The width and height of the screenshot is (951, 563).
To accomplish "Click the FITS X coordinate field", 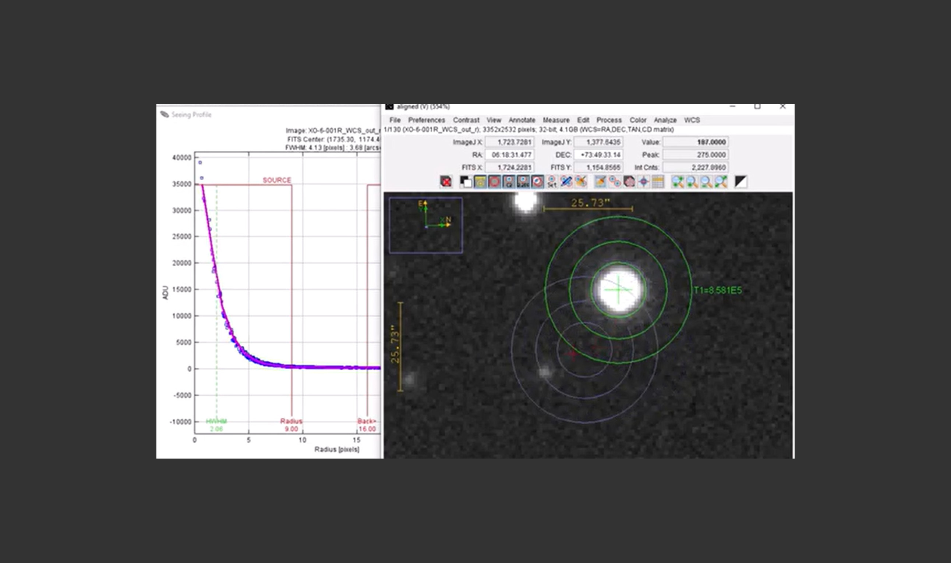I will coord(509,167).
